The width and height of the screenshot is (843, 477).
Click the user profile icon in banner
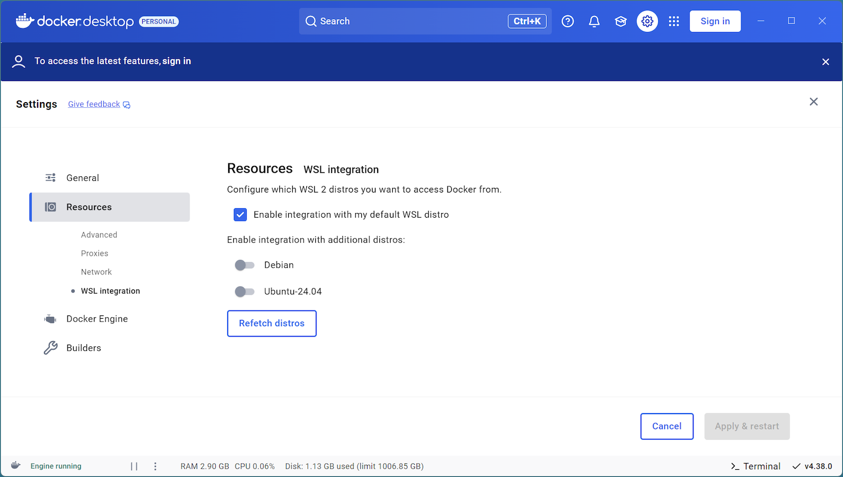pos(19,61)
